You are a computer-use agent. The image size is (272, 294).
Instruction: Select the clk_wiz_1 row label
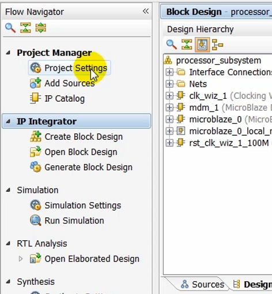pyautogui.click(x=208, y=96)
